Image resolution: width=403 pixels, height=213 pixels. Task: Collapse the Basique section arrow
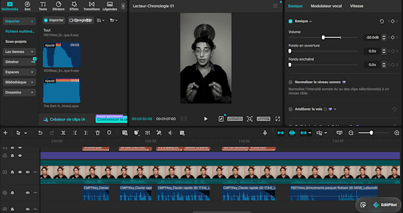point(311,21)
